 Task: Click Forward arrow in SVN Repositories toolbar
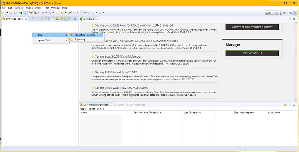[x=42, y=19]
